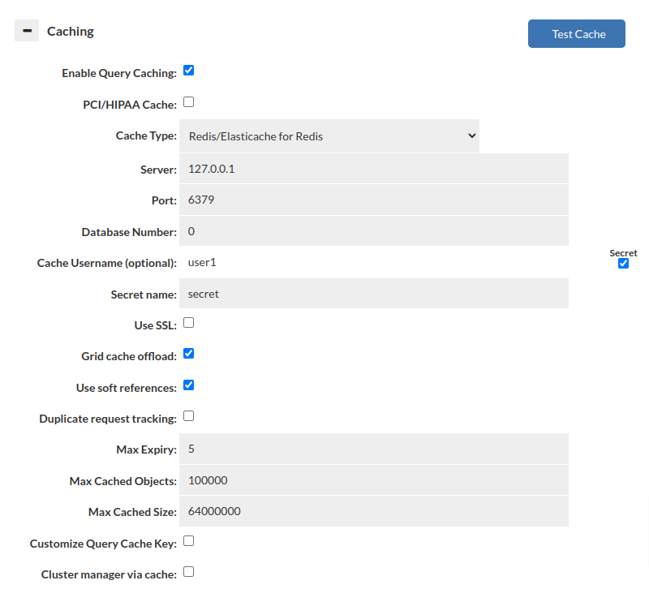Collapse the Caching section with minus icon
The width and height of the screenshot is (649, 589).
(x=27, y=31)
